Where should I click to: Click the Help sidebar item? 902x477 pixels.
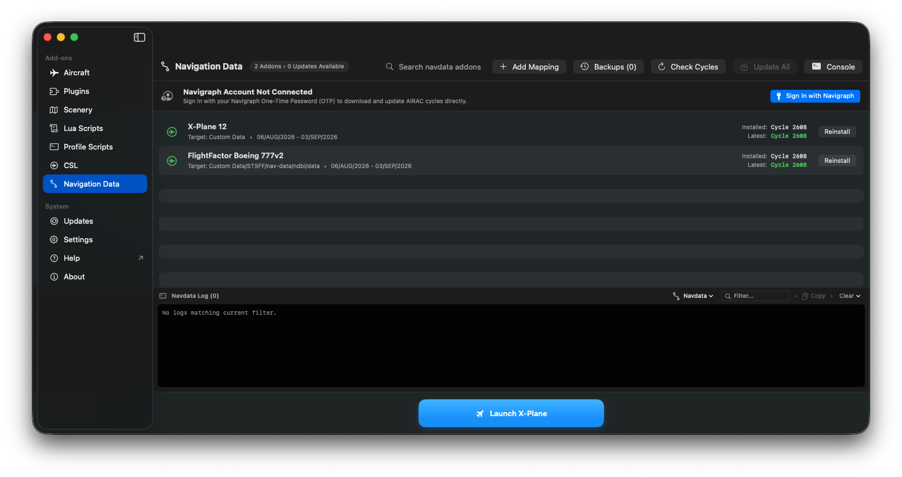[95, 258]
